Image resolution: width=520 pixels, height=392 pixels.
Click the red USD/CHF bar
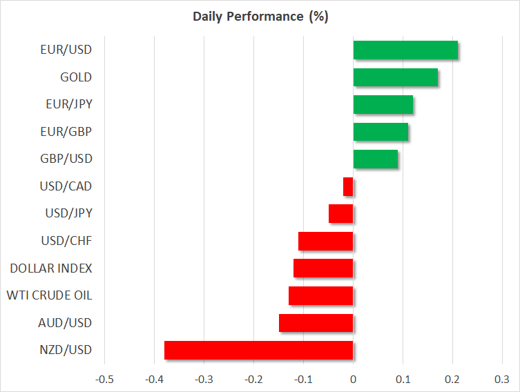point(325,241)
